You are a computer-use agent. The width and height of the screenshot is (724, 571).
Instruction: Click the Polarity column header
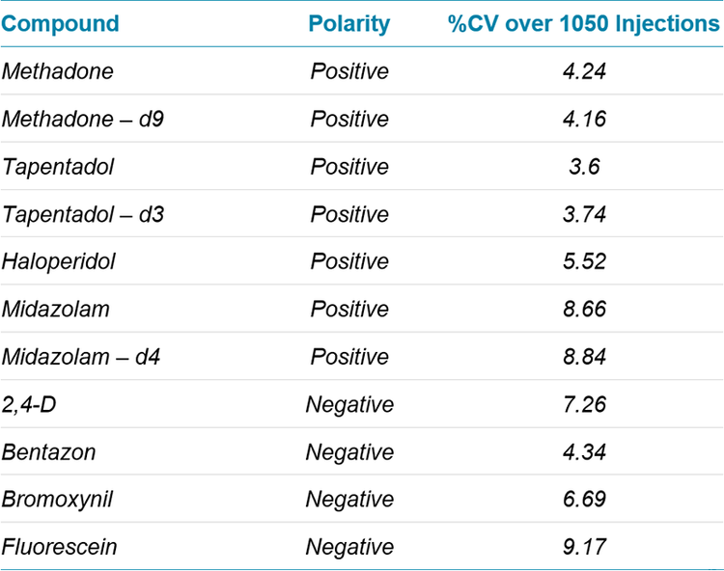pyautogui.click(x=348, y=23)
